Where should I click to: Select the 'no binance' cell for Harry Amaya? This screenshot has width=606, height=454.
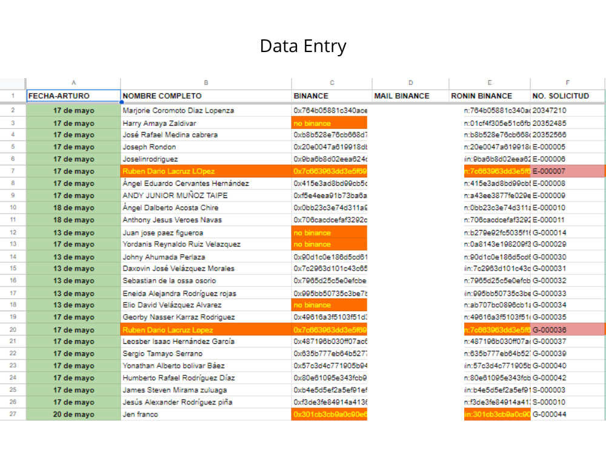coord(329,123)
